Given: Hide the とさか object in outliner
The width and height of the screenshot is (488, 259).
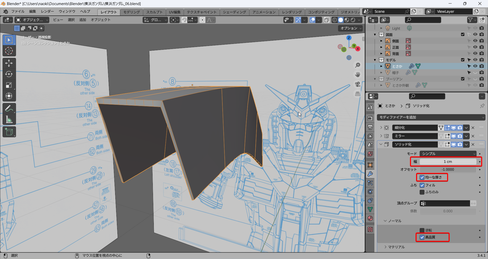Looking at the screenshot, I should tap(475, 66).
